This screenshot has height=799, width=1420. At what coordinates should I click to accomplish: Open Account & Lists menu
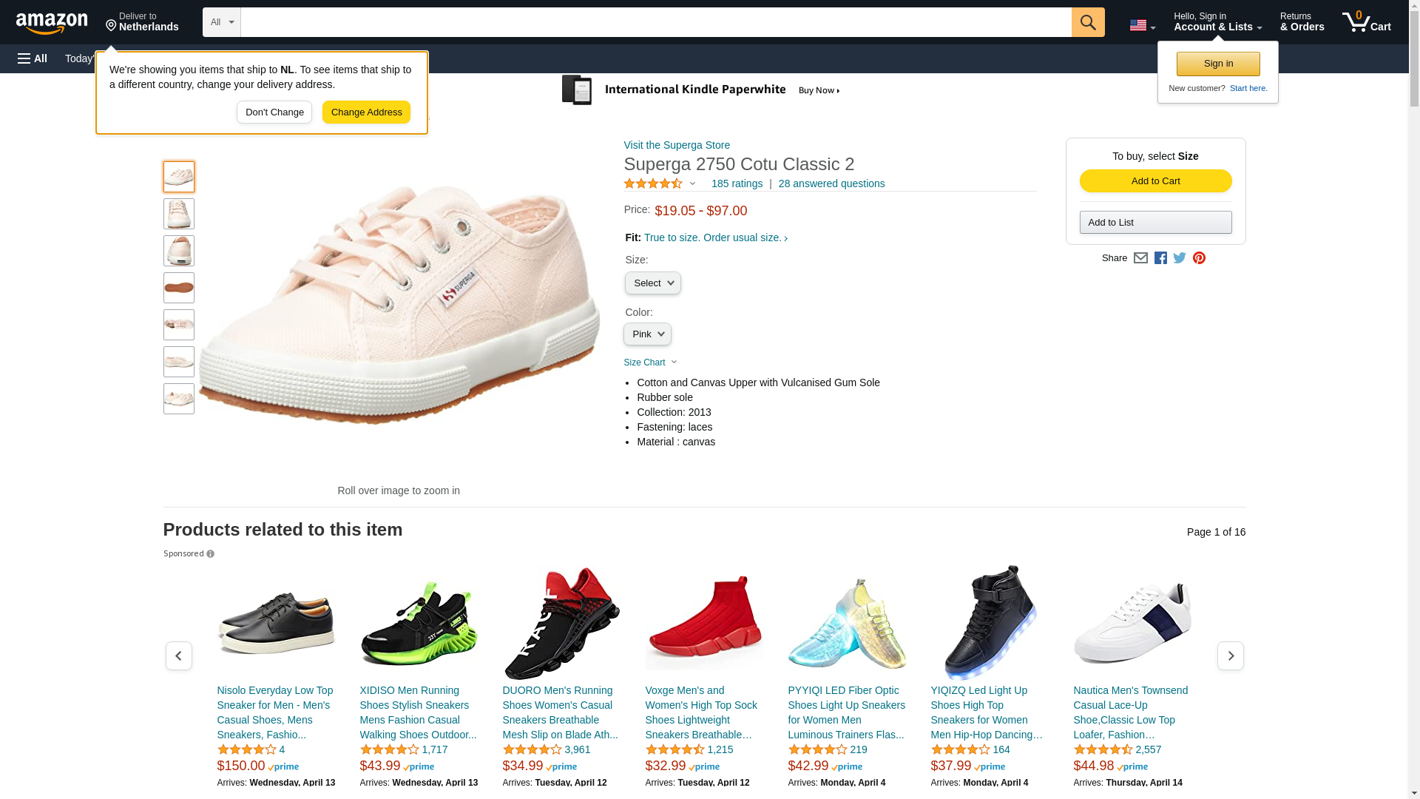[x=1217, y=22]
